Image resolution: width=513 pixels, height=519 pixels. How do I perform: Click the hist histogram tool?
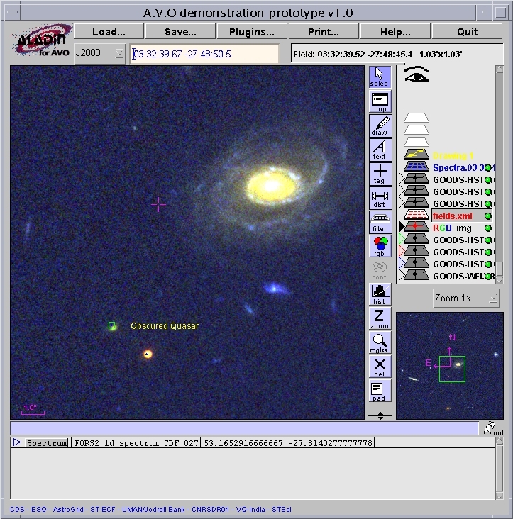(380, 294)
